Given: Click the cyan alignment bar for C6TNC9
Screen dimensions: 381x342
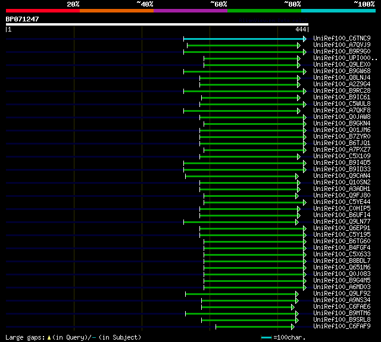Looking at the screenshot, I should click(243, 39).
